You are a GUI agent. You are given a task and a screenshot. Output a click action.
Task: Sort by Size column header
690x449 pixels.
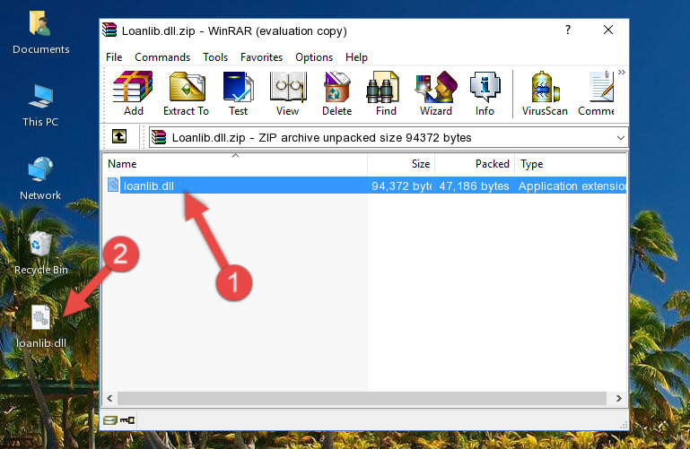coord(401,164)
